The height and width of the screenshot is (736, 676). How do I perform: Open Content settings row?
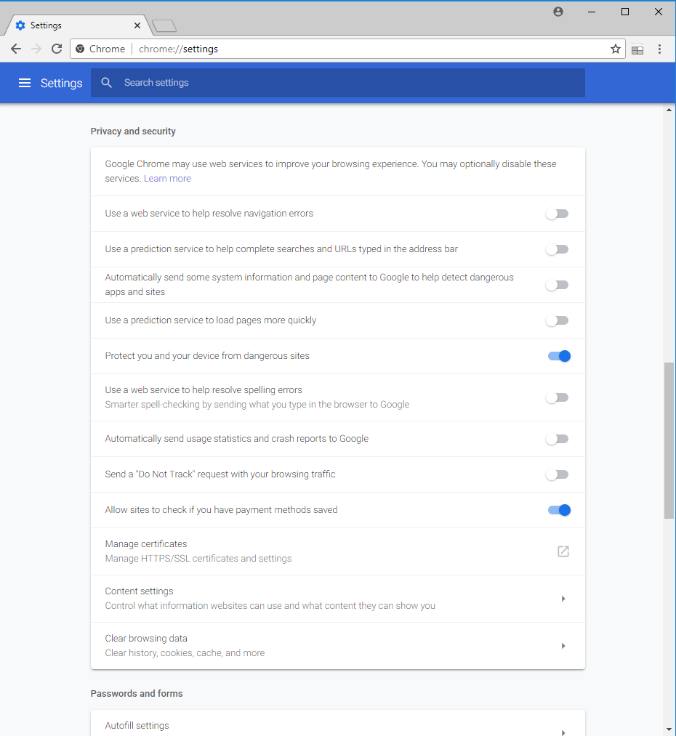click(337, 599)
